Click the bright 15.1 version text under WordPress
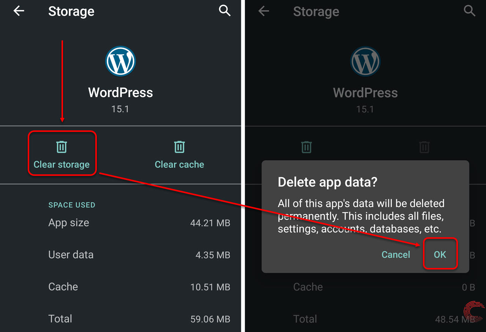The height and width of the screenshot is (332, 486). pos(120,109)
